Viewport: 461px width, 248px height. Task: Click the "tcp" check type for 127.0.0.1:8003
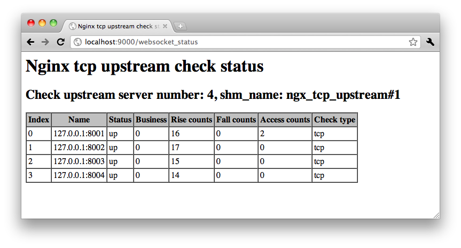point(334,161)
